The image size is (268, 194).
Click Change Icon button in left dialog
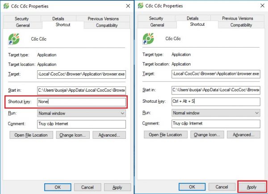(x=73, y=135)
